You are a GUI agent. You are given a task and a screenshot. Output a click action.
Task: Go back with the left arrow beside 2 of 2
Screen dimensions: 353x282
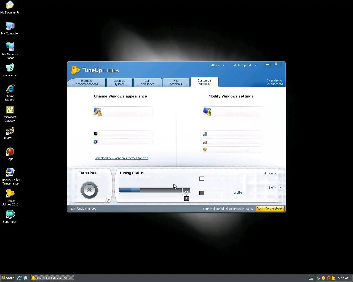pyautogui.click(x=265, y=173)
